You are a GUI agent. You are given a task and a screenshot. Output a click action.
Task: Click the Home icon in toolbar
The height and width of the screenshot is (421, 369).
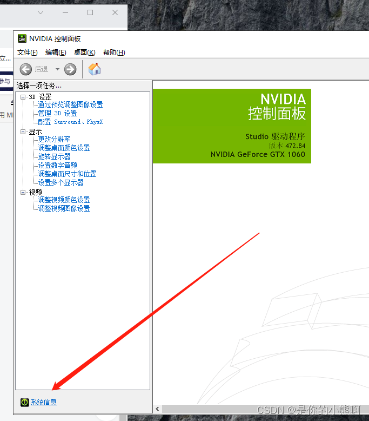click(x=95, y=69)
